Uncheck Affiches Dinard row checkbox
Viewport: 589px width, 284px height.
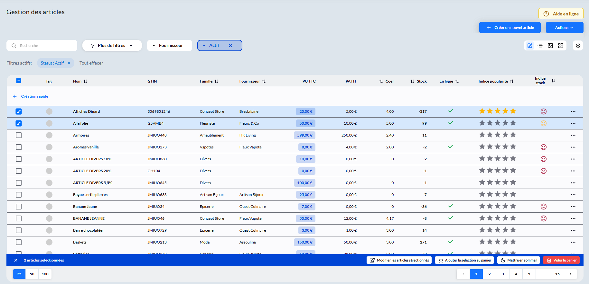tap(19, 111)
